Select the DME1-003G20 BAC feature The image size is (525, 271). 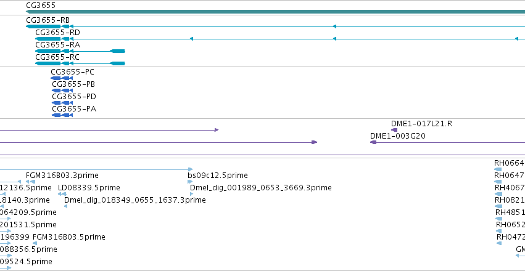point(447,142)
